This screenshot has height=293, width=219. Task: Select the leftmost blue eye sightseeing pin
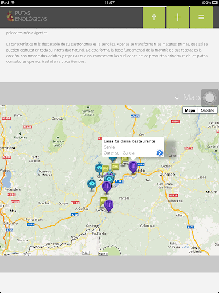pos(92,184)
